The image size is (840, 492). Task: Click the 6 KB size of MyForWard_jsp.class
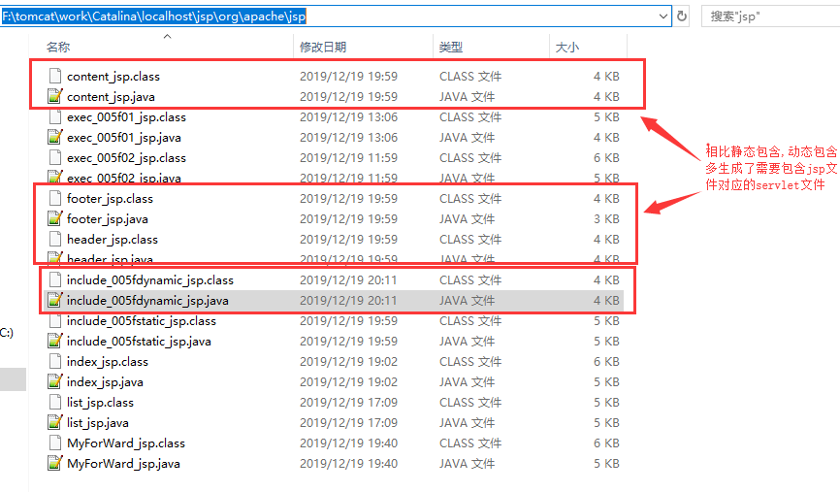coord(606,443)
